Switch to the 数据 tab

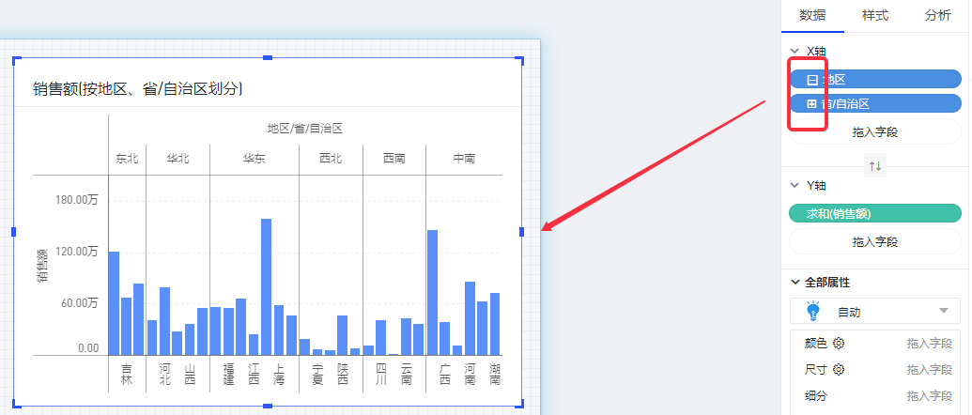click(x=812, y=15)
